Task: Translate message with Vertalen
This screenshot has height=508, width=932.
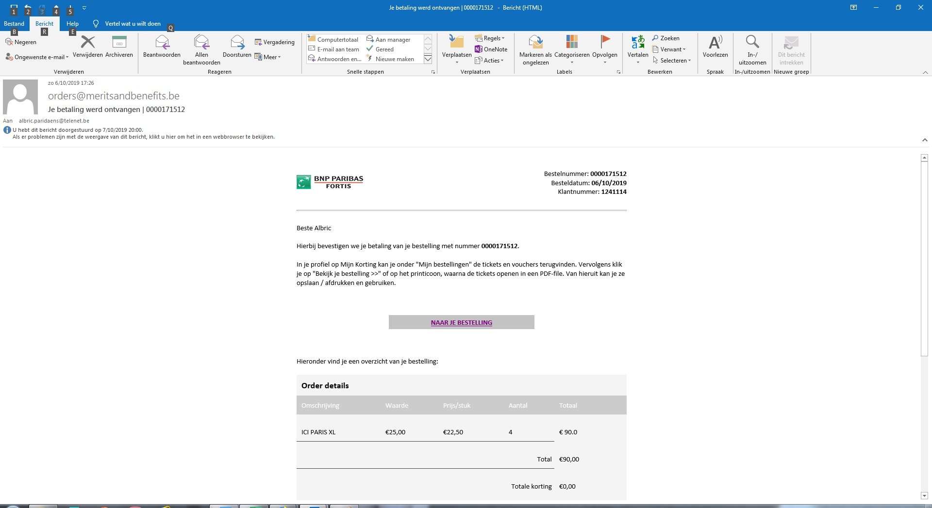Action: (x=638, y=49)
